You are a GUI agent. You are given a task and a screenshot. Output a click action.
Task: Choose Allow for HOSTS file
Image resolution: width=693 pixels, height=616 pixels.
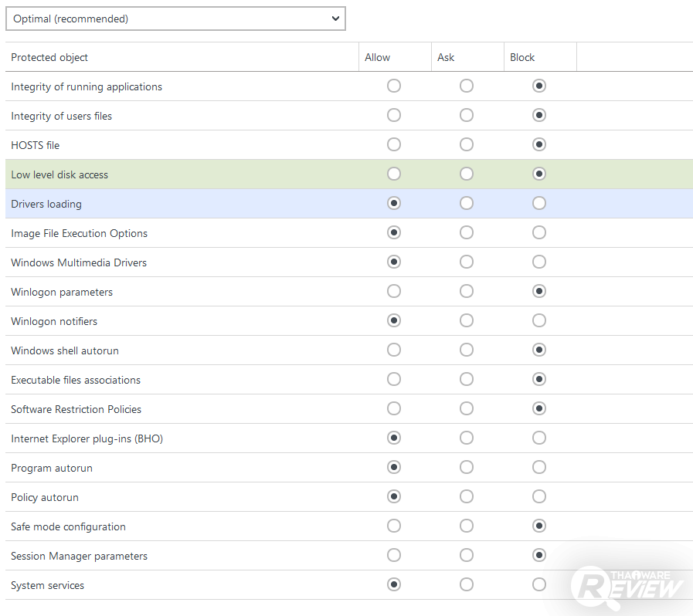click(394, 144)
